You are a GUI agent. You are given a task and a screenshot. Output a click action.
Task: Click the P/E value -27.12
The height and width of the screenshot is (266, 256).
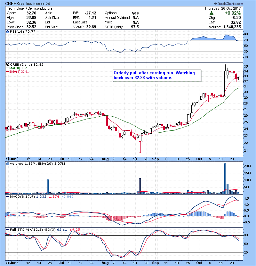(91, 13)
